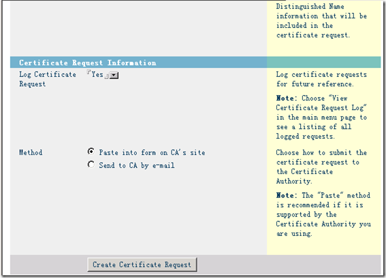Click the note about 'View Certificate Request Log'
The height and width of the screenshot is (278, 386).
click(321, 117)
